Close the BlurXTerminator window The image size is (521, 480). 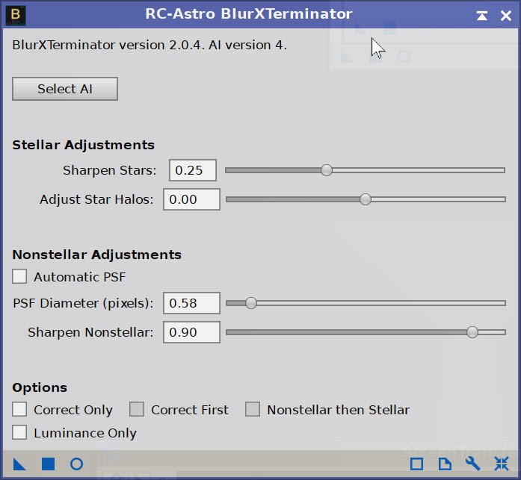506,15
